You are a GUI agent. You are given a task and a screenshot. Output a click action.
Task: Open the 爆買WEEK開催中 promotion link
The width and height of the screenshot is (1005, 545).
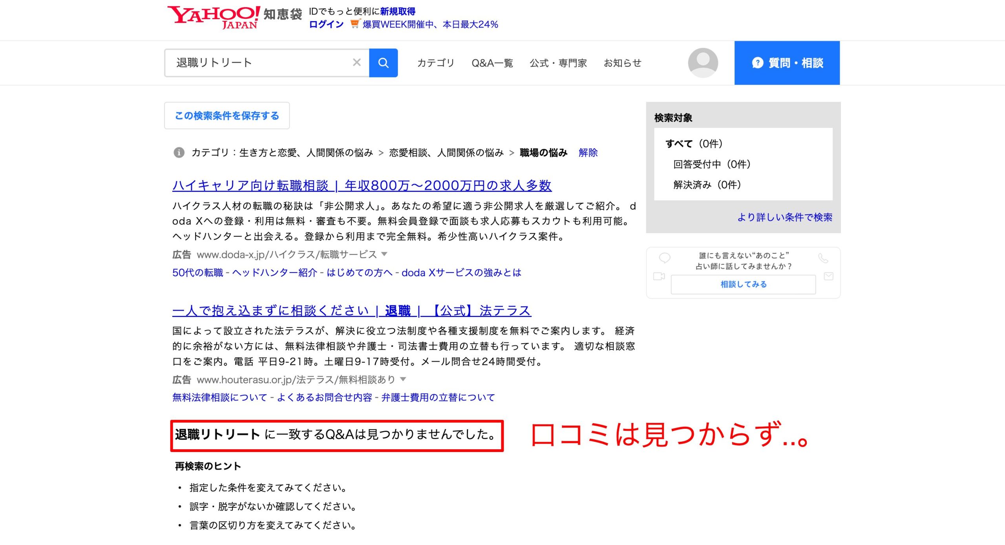click(x=430, y=24)
